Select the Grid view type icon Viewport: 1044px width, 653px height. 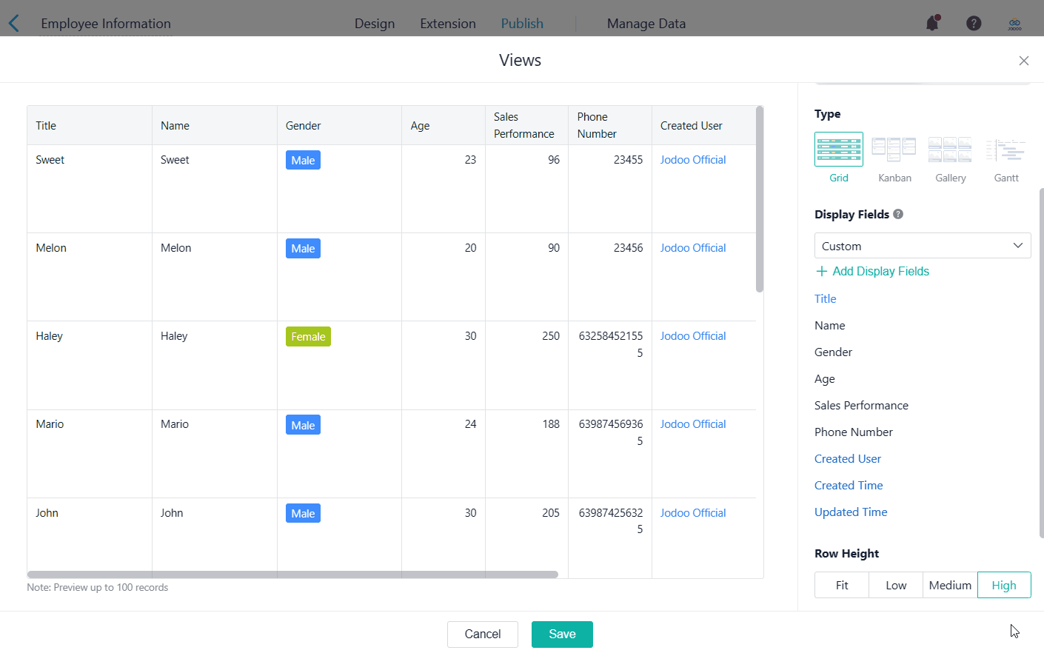point(838,150)
